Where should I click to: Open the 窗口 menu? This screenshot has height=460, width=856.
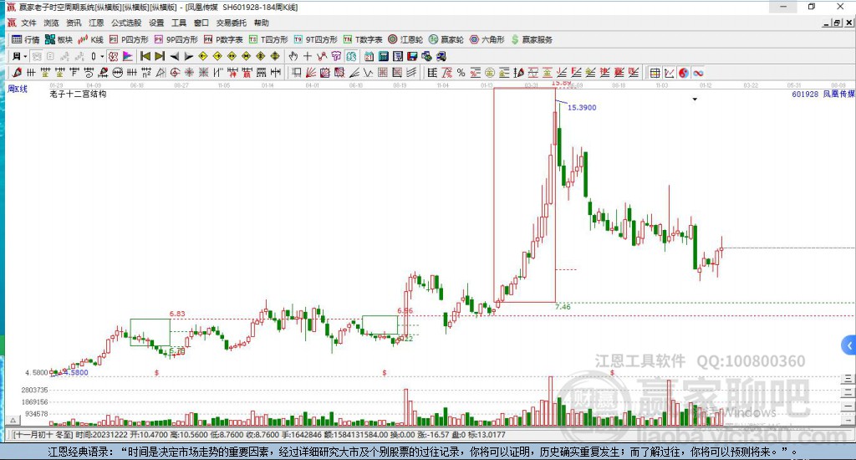tap(201, 23)
